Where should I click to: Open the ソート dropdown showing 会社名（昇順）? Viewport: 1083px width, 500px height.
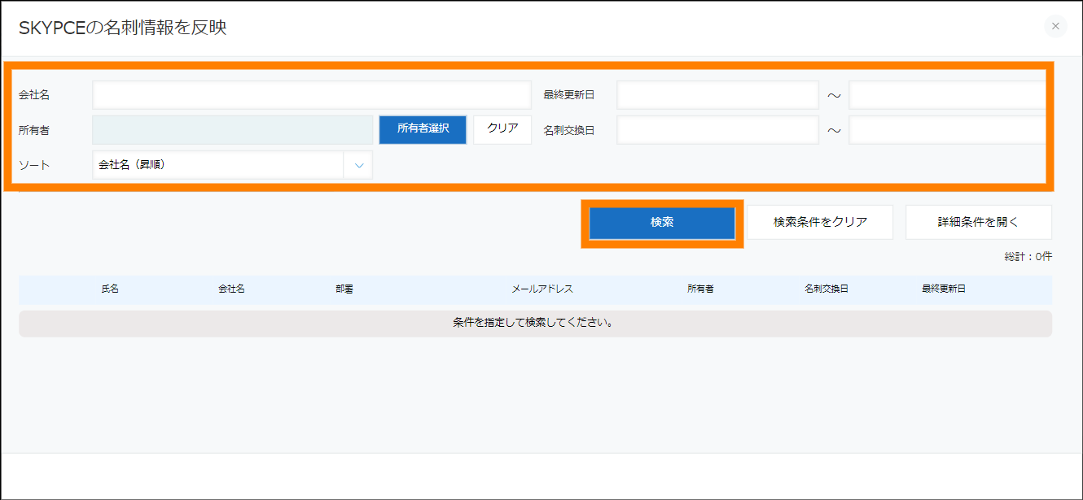tap(233, 165)
